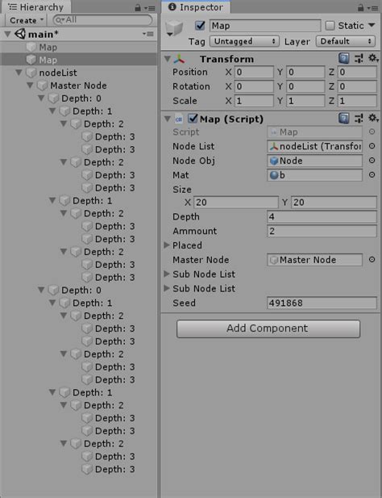This screenshot has width=382, height=498.
Task: Lock the Hierarchy panel
Action: click(138, 7)
